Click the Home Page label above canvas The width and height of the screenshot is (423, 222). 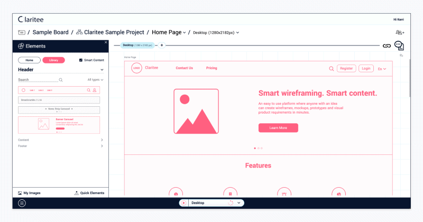click(130, 57)
